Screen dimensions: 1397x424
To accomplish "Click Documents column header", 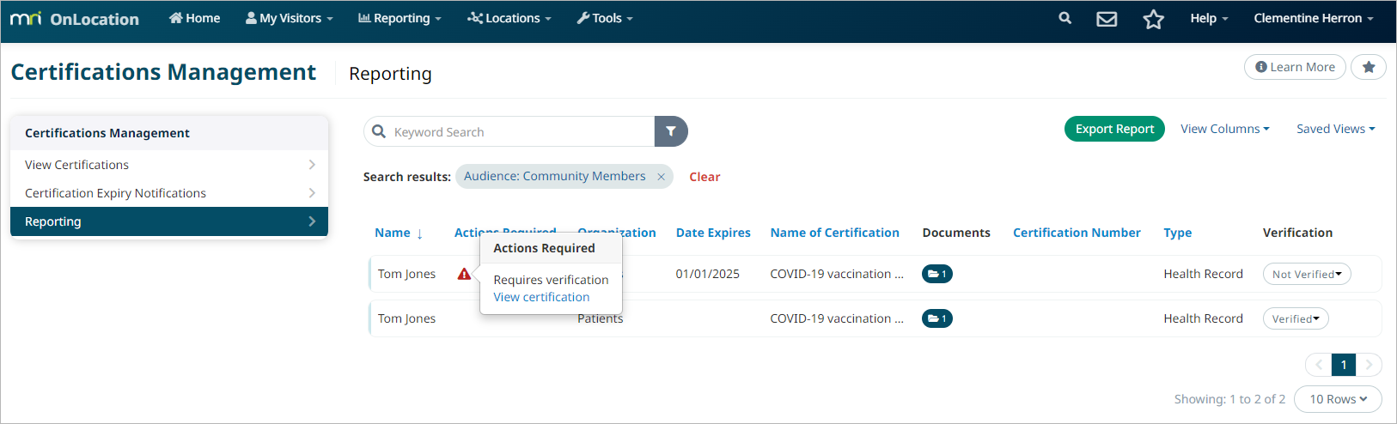I will (x=956, y=233).
